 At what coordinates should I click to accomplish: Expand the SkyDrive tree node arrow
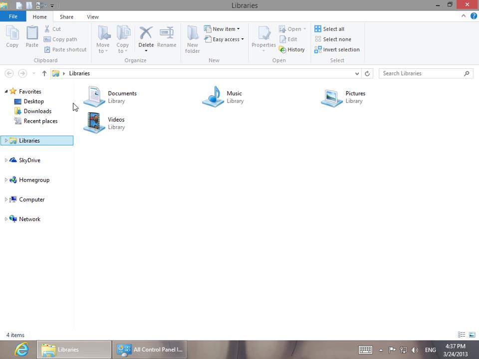point(6,160)
